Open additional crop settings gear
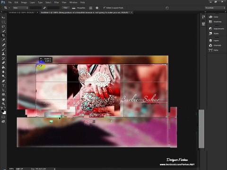Viewport: 227px width, 170px height. (x=97, y=8)
